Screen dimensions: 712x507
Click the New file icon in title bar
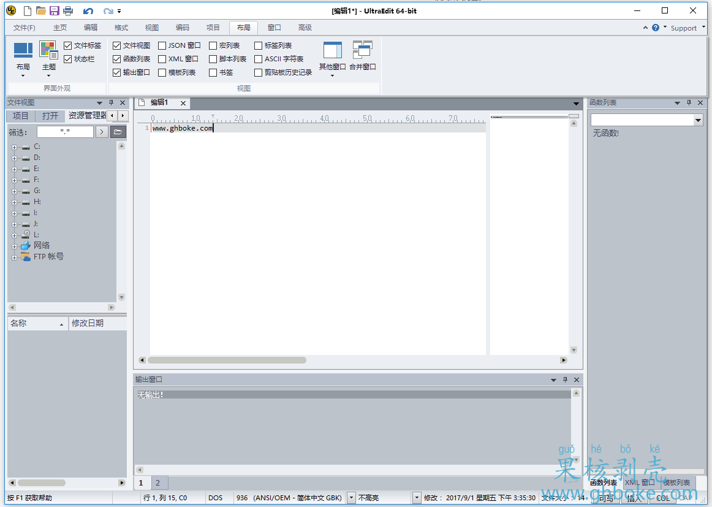27,10
